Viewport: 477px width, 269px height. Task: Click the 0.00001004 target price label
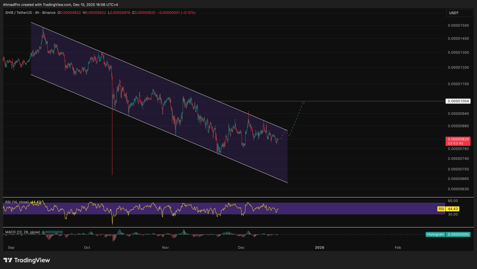[458, 101]
